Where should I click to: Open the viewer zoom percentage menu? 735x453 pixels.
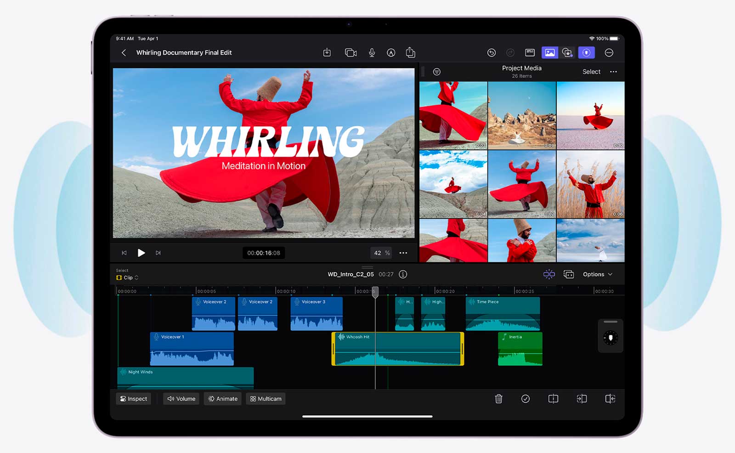coord(381,253)
